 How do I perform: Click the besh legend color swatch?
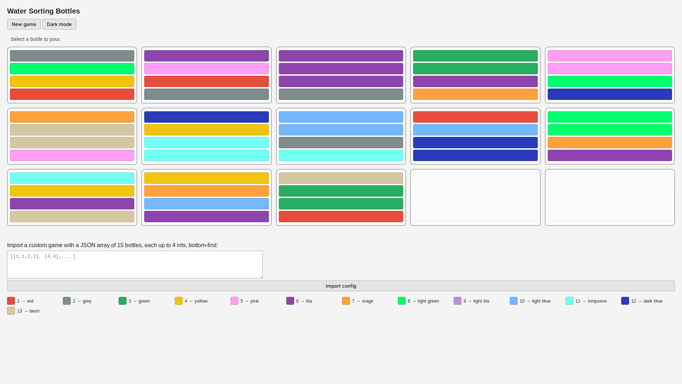click(x=11, y=311)
